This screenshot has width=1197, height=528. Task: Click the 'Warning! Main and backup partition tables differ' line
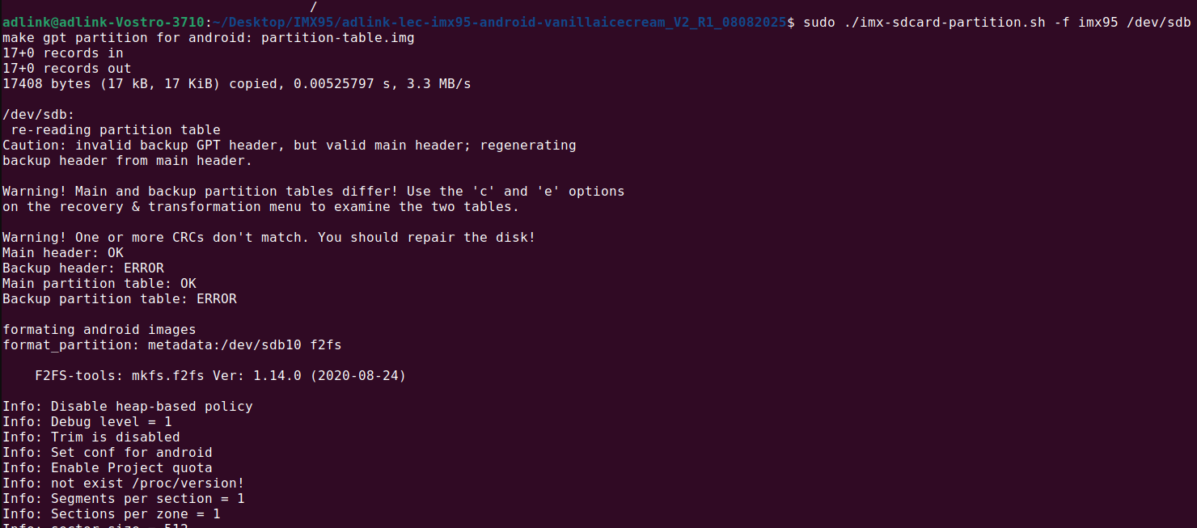point(314,192)
